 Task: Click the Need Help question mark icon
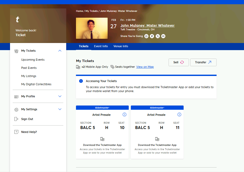pos(16,132)
